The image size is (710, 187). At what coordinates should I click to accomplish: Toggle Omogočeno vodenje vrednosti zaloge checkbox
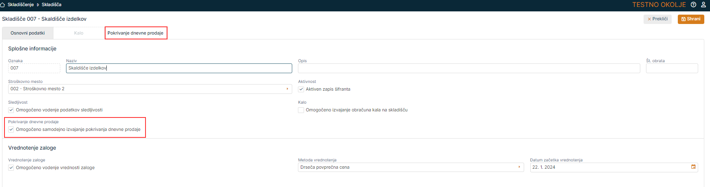tap(11, 168)
